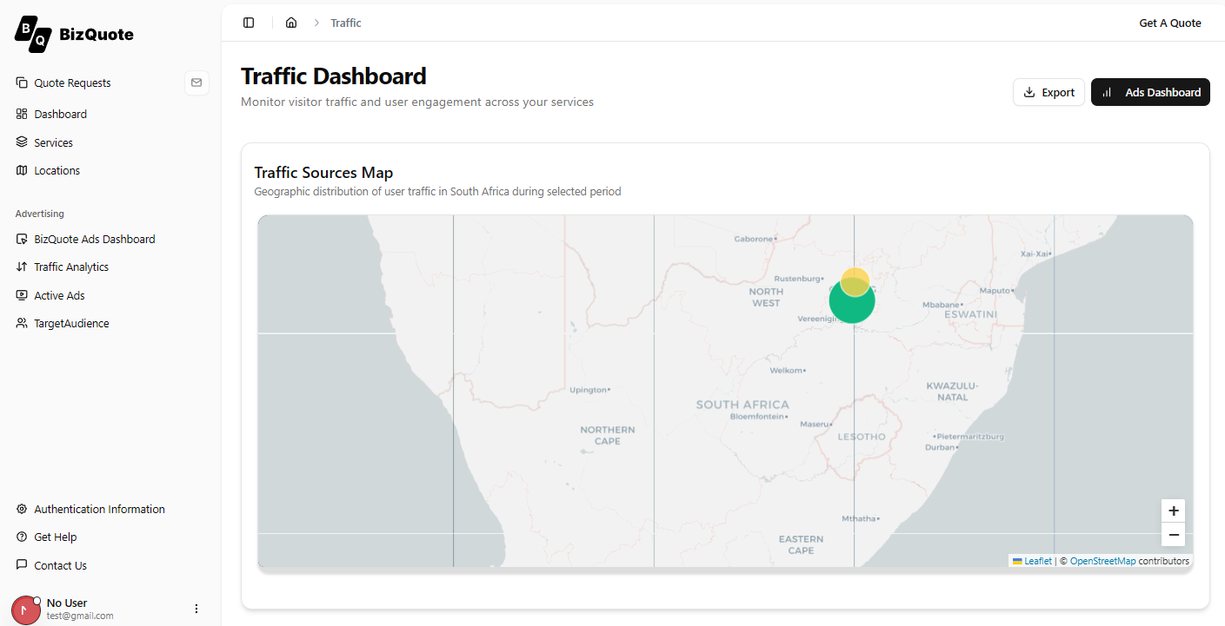The width and height of the screenshot is (1225, 626).
Task: Open the mail icon beside Quote Requests
Action: pos(196,82)
